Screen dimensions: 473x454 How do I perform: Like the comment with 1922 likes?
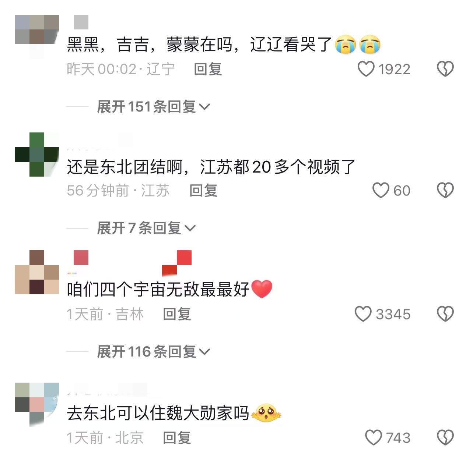[366, 69]
